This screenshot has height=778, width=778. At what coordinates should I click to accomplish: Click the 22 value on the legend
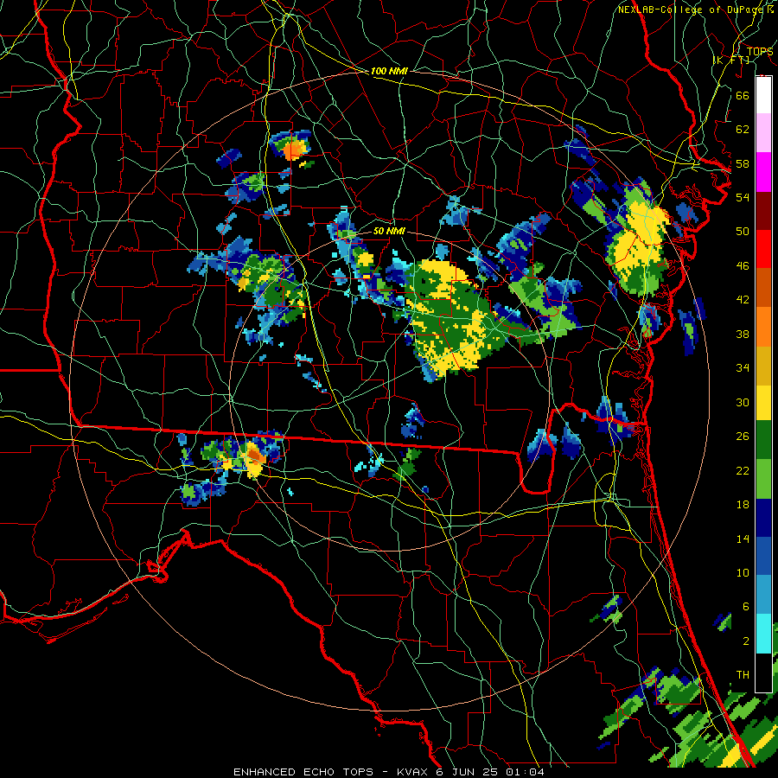pyautogui.click(x=743, y=470)
